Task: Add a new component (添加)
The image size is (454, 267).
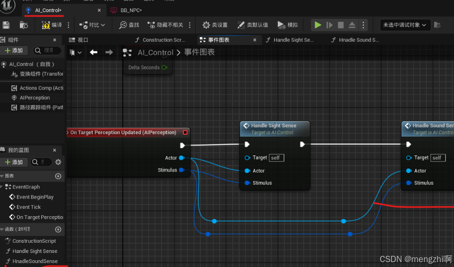Action: tap(14, 50)
